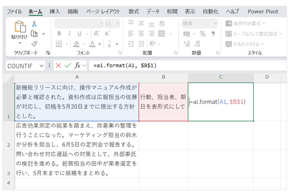
Task: Click the Decrease Decimal icon
Action: pos(197,44)
